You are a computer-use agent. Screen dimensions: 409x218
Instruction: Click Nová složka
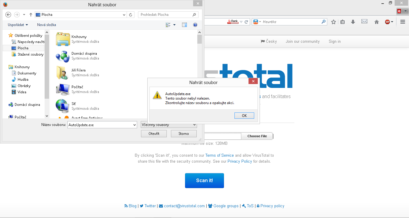[x=46, y=25]
